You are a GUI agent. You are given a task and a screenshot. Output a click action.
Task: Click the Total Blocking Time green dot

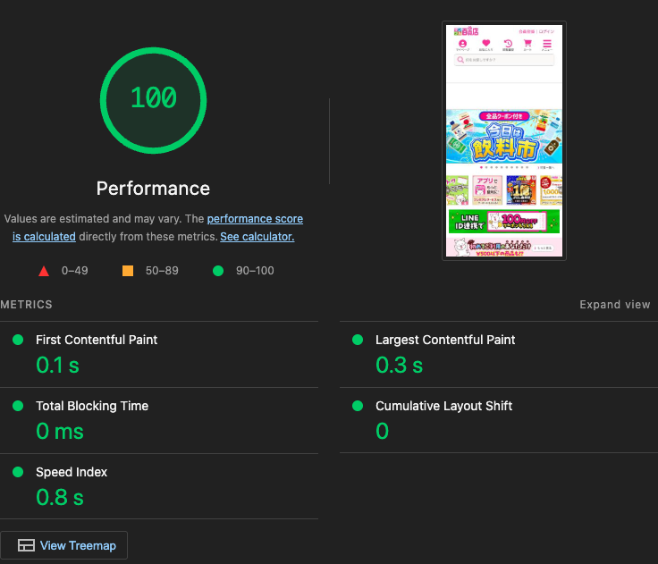pos(18,406)
